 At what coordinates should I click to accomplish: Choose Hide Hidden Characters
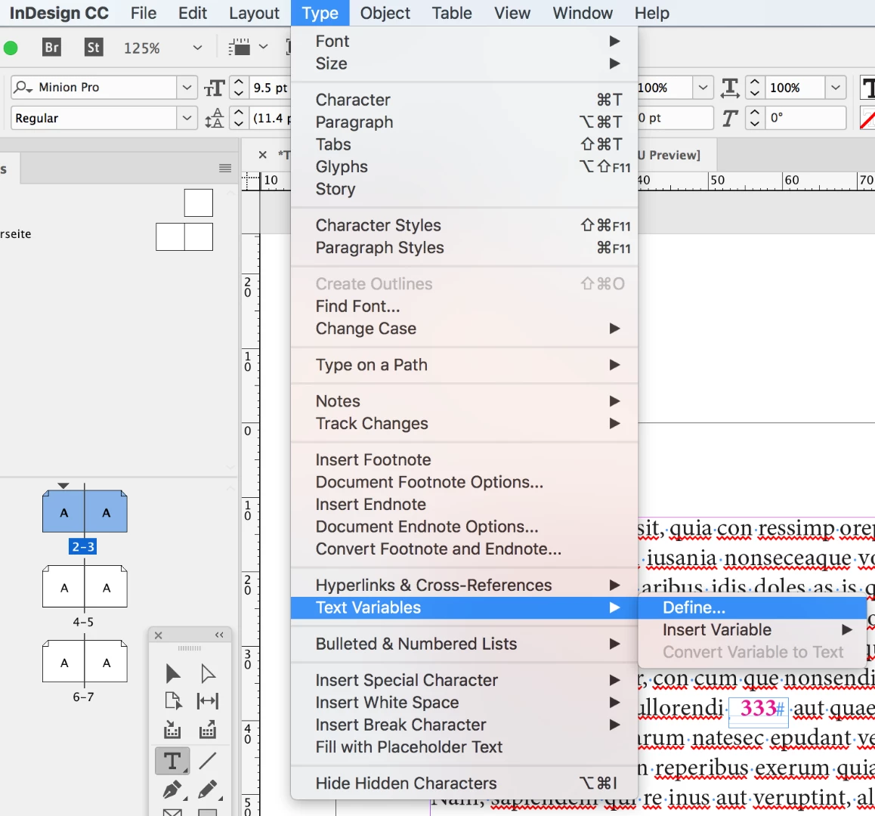464,784
